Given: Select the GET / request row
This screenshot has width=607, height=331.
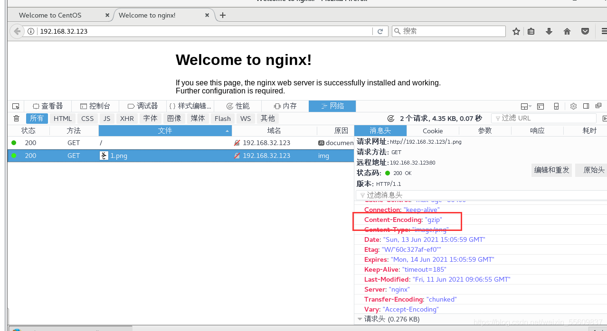Looking at the screenshot, I should click(x=181, y=143).
